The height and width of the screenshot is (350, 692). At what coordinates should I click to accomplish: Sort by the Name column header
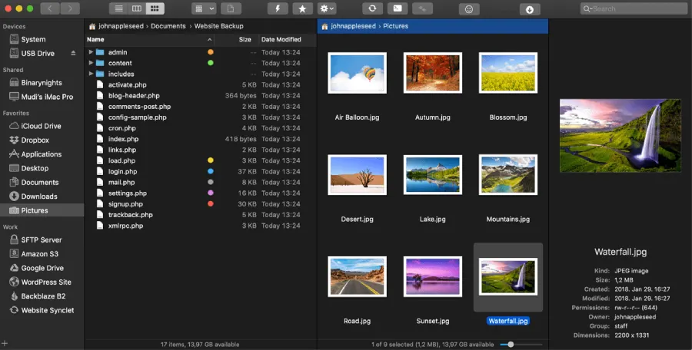pos(150,39)
